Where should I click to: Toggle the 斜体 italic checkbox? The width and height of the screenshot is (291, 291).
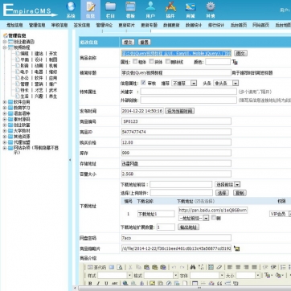(151, 61)
